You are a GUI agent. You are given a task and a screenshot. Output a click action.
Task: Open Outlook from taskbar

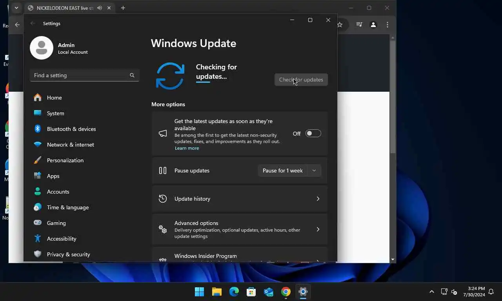coord(269,292)
